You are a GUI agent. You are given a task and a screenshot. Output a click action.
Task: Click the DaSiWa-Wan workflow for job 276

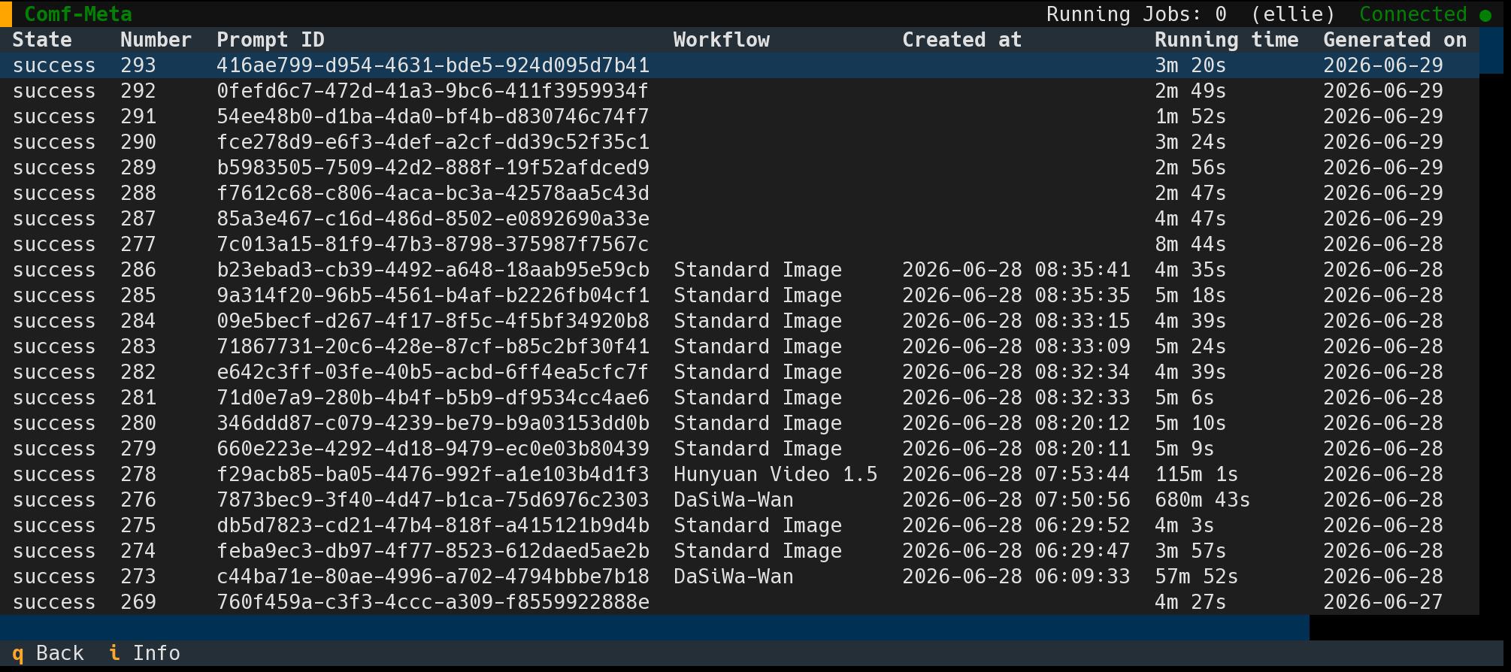click(734, 500)
